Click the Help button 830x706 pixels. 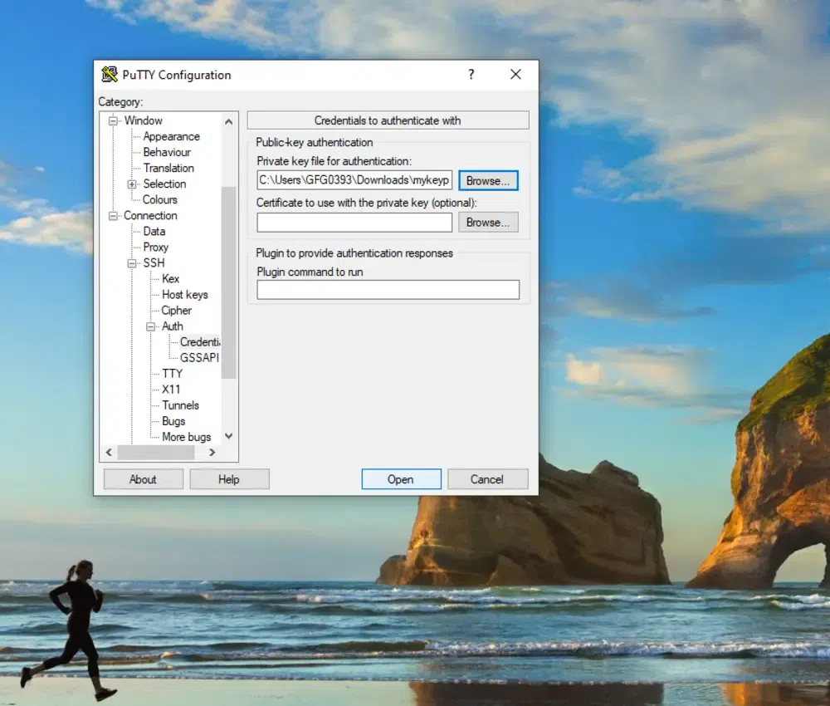229,479
